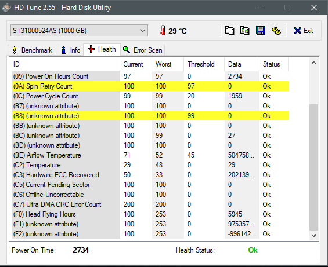The height and width of the screenshot is (267, 328).
Task: Click the save screenshot floppy disk icon
Action: (x=261, y=31)
